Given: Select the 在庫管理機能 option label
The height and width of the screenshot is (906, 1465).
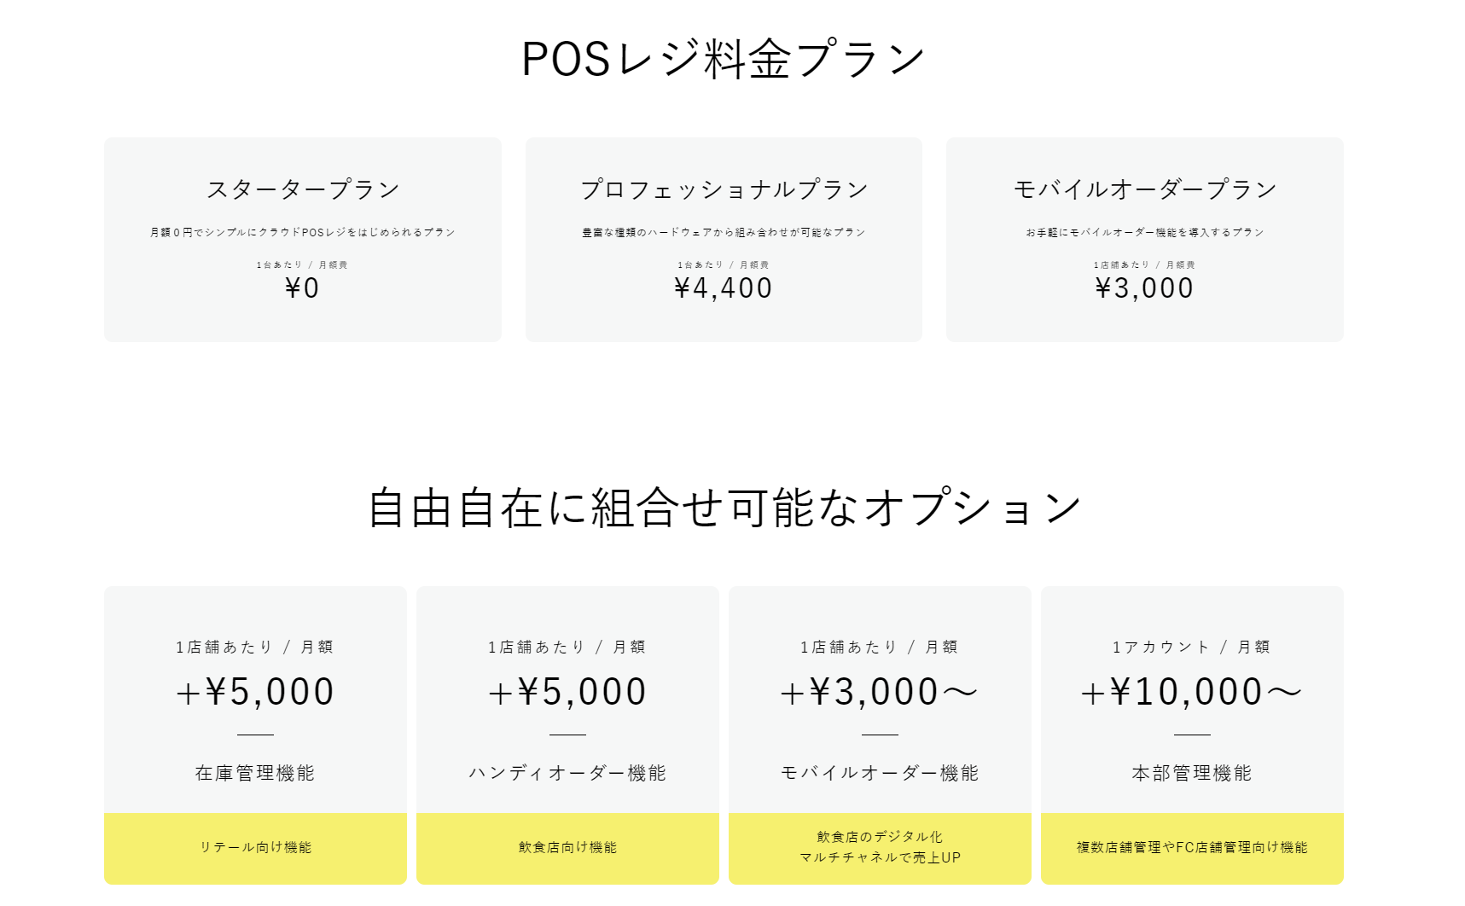Looking at the screenshot, I should click(x=255, y=773).
